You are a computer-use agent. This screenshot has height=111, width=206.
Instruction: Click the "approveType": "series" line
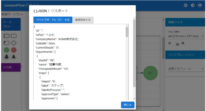point(56,94)
